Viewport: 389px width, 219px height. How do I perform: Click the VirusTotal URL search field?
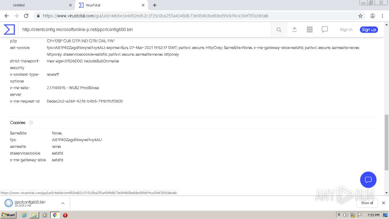pyautogui.click(x=145, y=30)
